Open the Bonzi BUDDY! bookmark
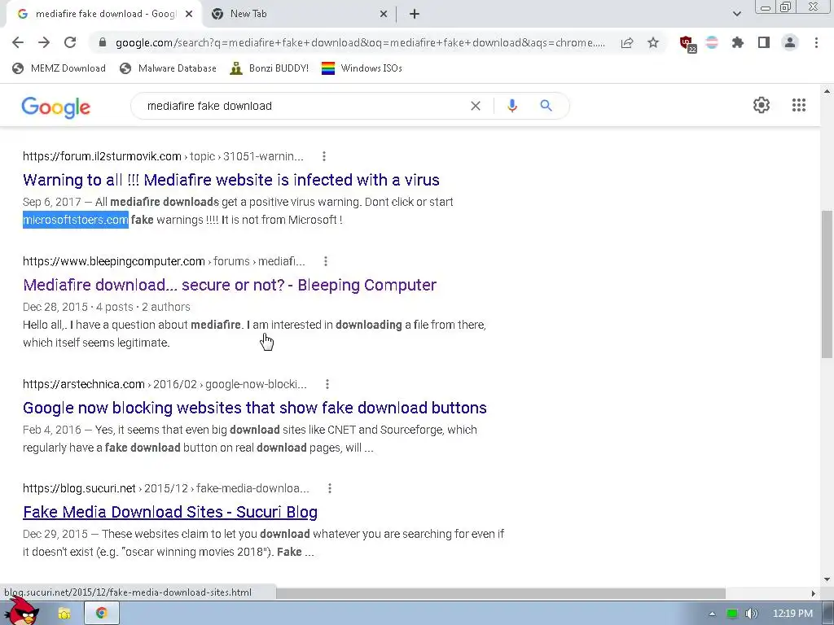This screenshot has width=834, height=625. (x=269, y=68)
